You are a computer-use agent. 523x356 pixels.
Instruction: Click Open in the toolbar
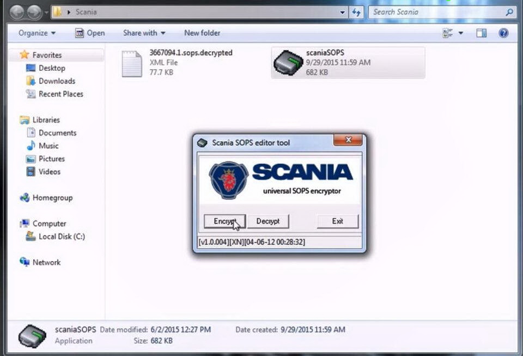[90, 33]
